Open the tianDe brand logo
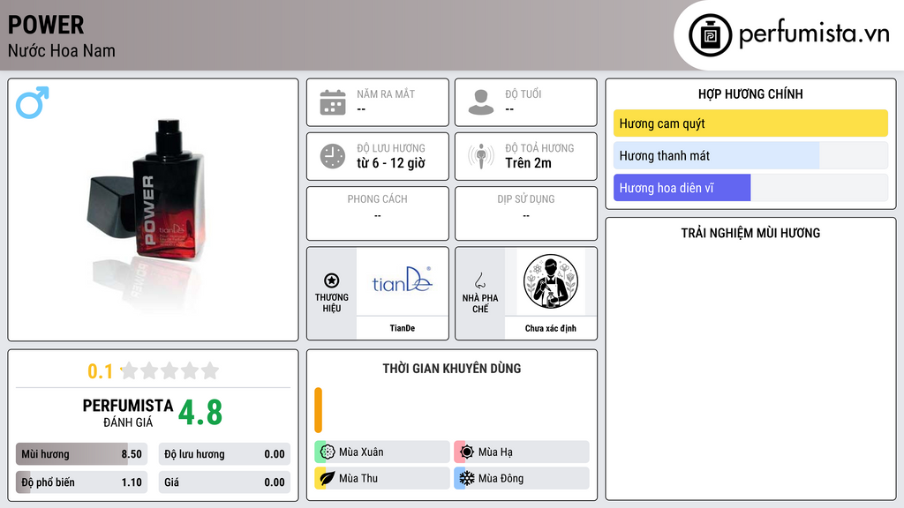Image resolution: width=904 pixels, height=508 pixels. (x=402, y=280)
